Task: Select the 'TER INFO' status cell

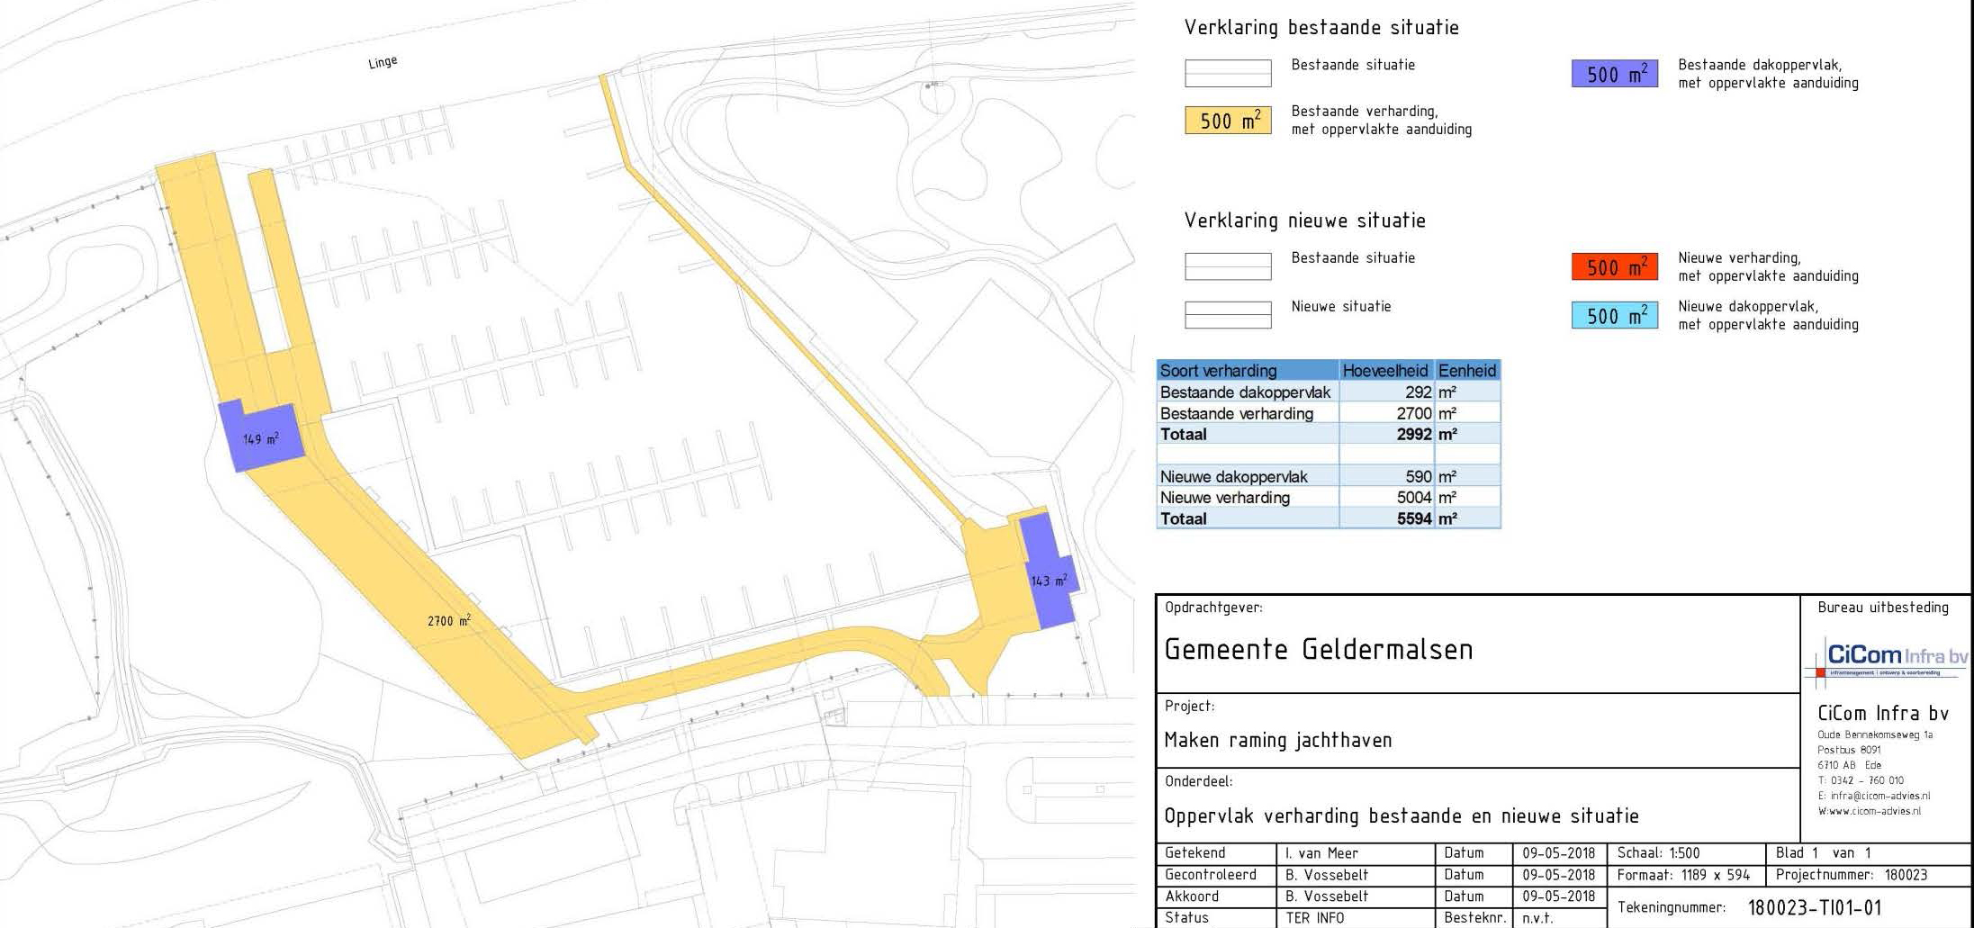Action: pos(1314,918)
